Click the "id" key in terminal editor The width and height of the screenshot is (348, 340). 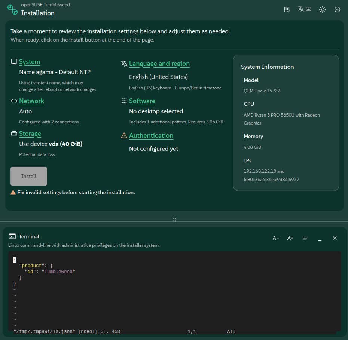pyautogui.click(x=30, y=272)
